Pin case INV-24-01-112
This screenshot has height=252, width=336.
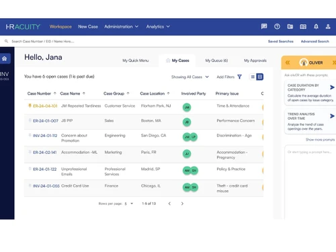click(x=30, y=135)
